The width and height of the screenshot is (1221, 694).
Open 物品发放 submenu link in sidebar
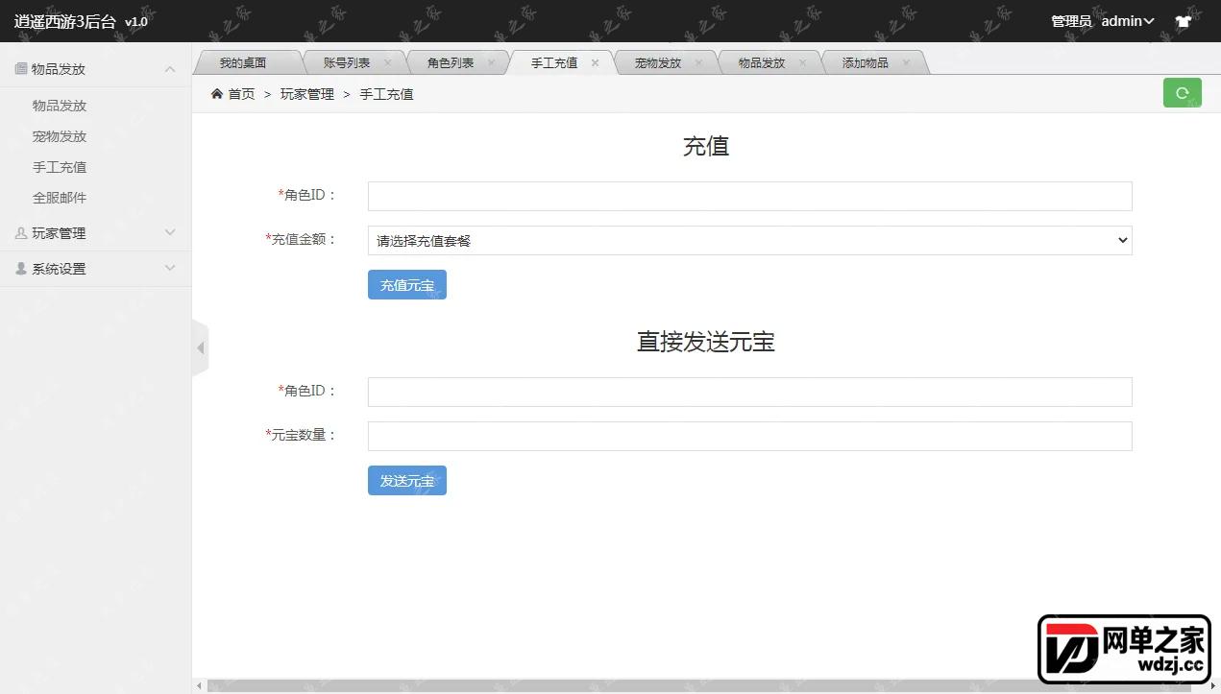pos(60,106)
